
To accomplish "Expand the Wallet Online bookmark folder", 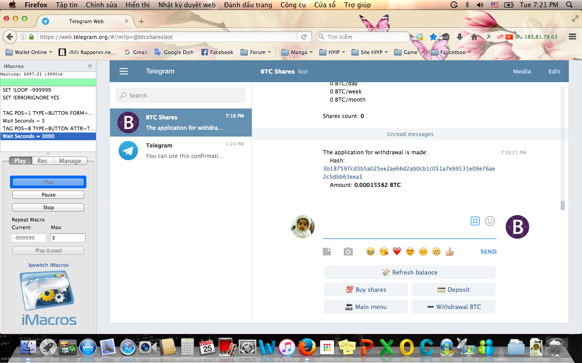I will click(x=29, y=52).
